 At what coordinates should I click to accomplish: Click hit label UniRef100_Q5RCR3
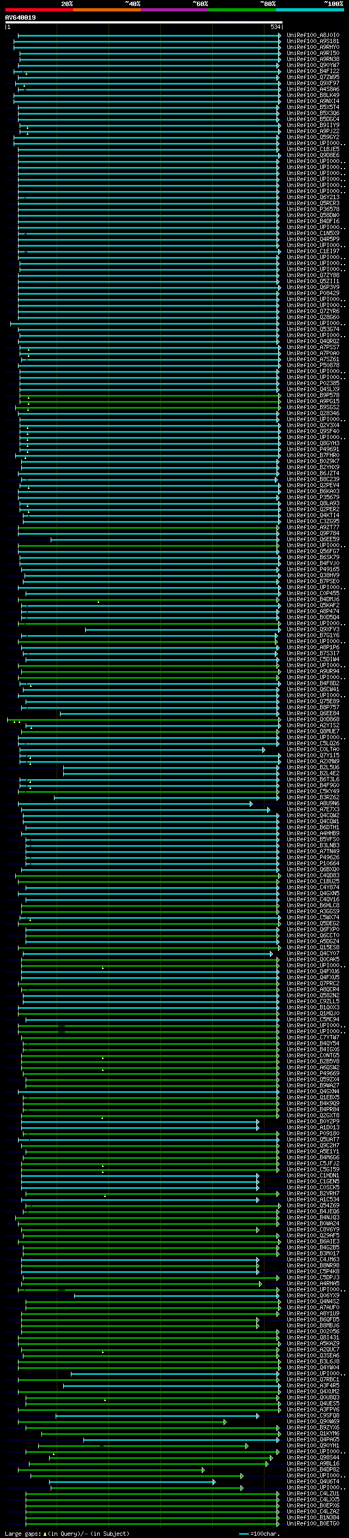click(313, 203)
